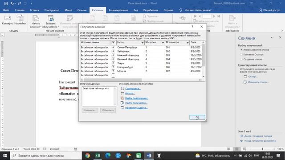This screenshot has height=160, width=285.
Task: Open Наклейки (Labels) tool
Action: (x=20, y=20)
